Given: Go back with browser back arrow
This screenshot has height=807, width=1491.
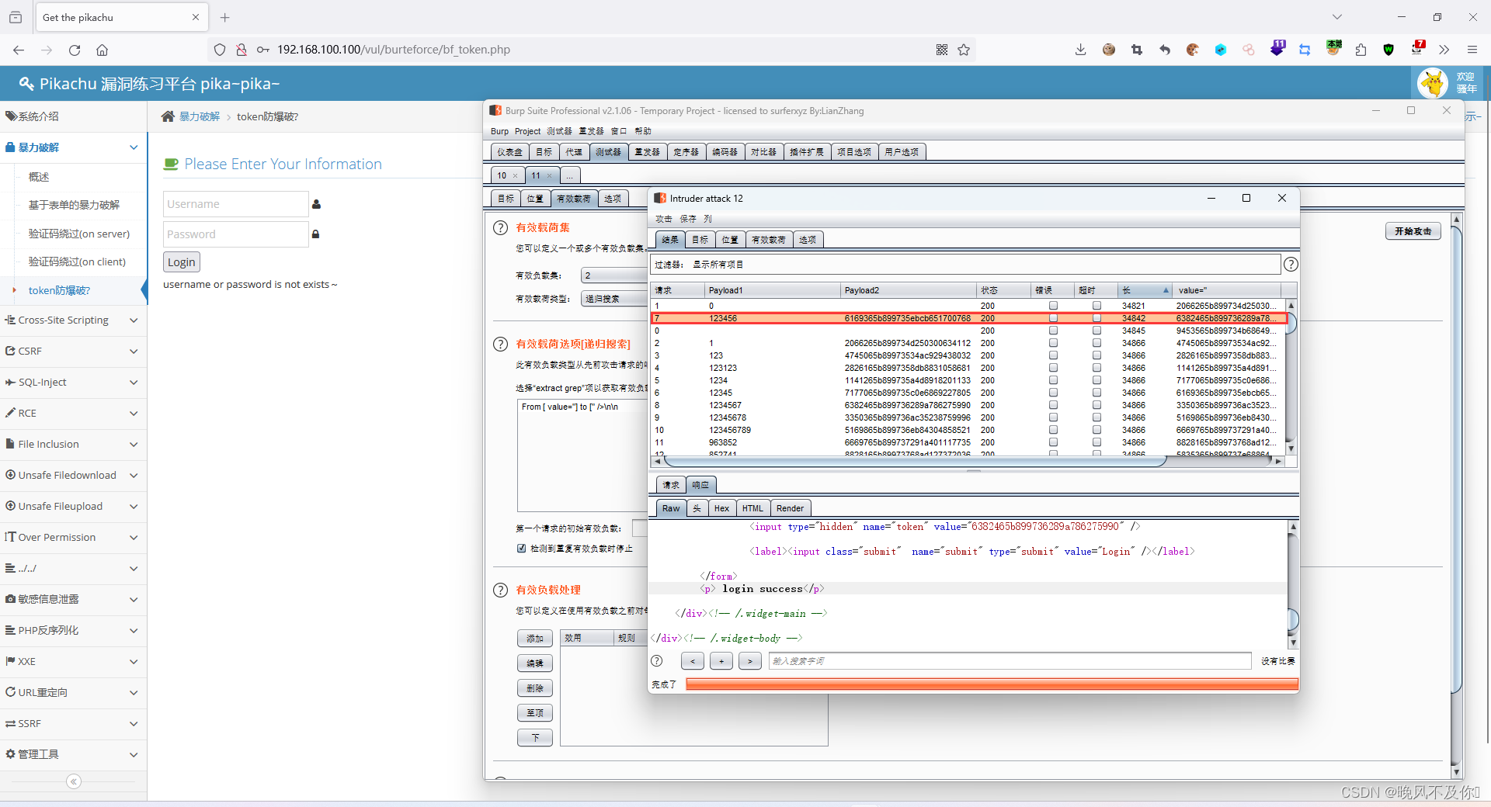Looking at the screenshot, I should [x=19, y=50].
